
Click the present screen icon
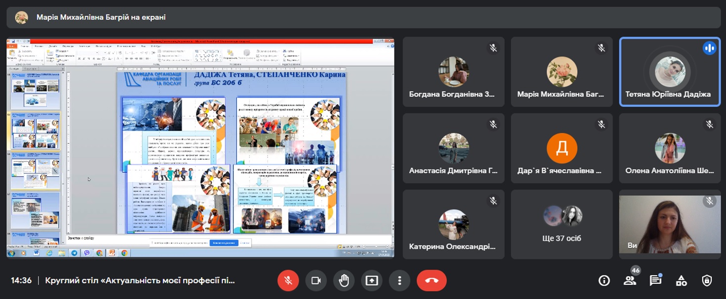tap(372, 281)
